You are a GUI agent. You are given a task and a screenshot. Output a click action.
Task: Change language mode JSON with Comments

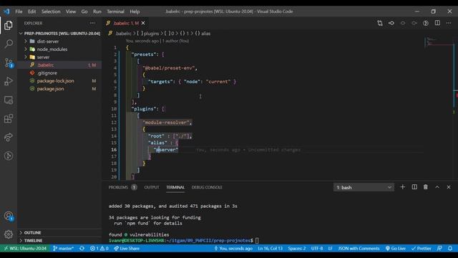[x=359, y=249]
